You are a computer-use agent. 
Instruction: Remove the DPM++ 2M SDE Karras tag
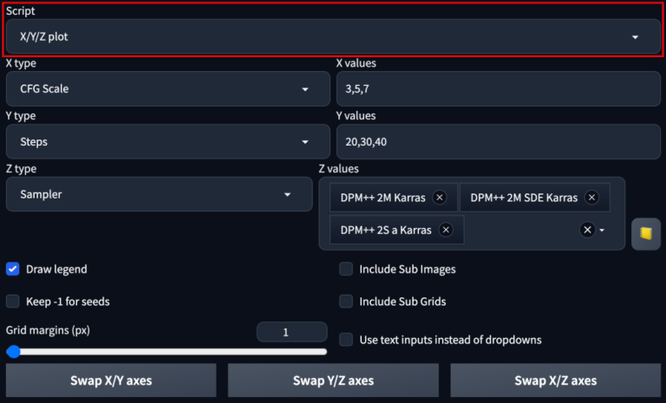click(x=591, y=198)
